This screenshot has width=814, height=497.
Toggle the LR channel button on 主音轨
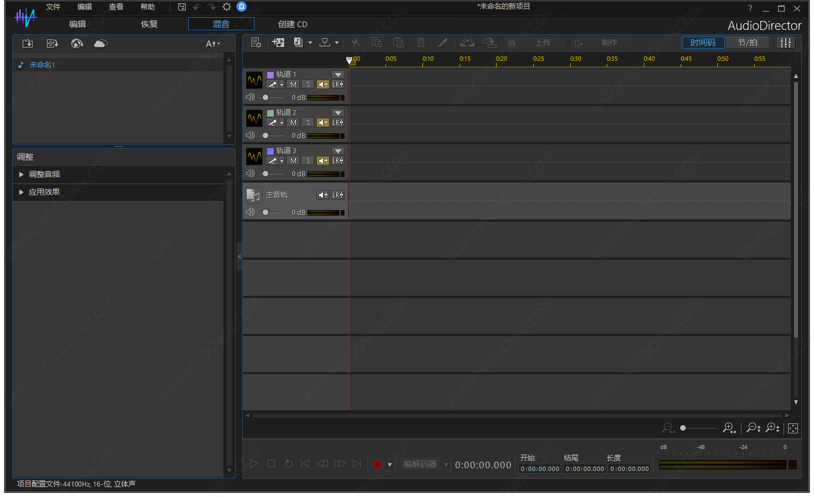(338, 195)
